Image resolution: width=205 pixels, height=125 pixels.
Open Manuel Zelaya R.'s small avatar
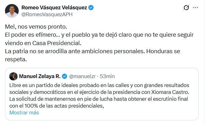tap(13, 76)
